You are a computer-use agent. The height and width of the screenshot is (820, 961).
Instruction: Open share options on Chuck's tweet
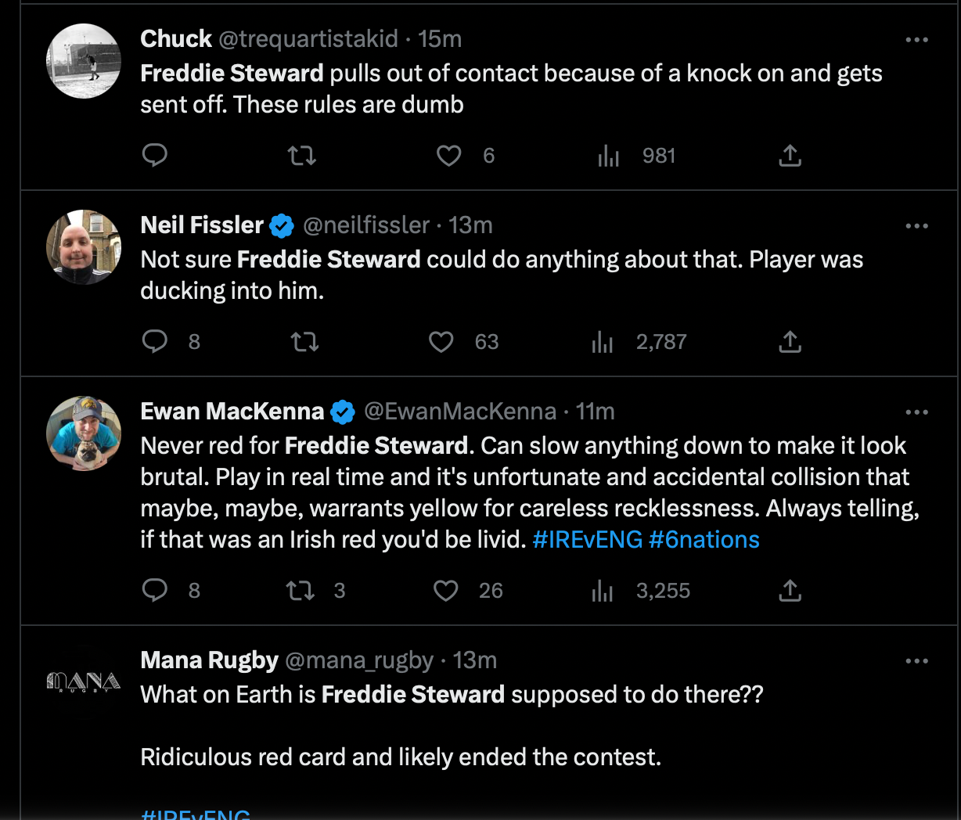point(790,156)
